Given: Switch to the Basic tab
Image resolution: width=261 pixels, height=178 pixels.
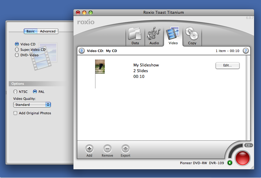Looking at the screenshot, I should coord(30,31).
